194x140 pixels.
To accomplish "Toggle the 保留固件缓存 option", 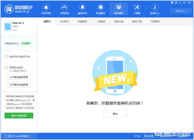I will (6, 68).
